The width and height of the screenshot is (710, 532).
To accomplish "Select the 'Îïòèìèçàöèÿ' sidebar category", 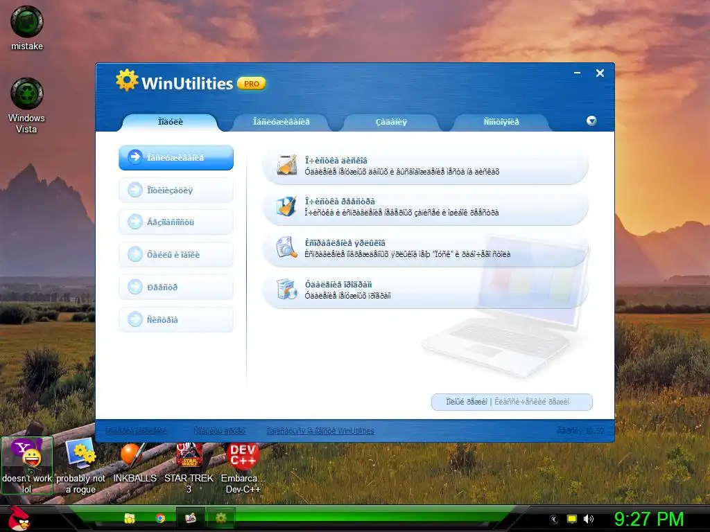I will tap(176, 190).
